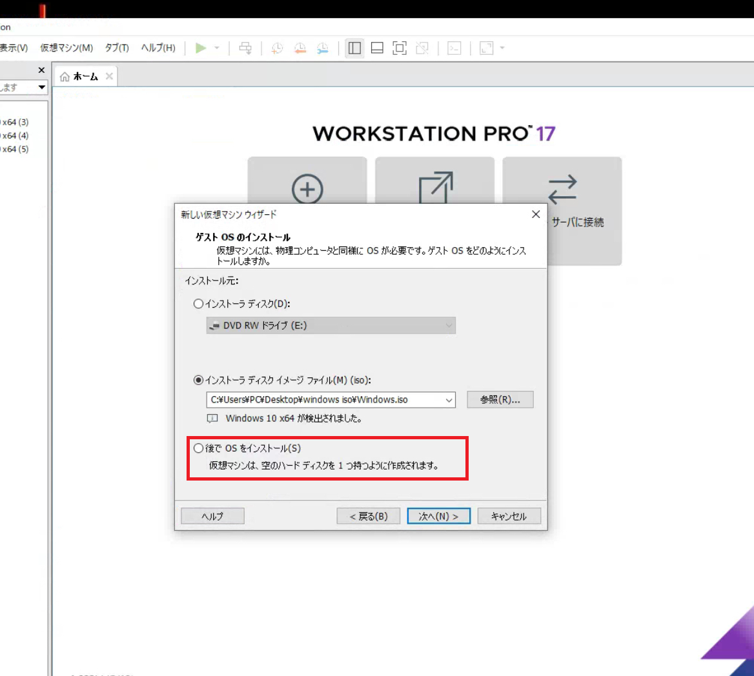Click the stretch guest display icon
Viewport: 754px width, 676px height.
[487, 48]
